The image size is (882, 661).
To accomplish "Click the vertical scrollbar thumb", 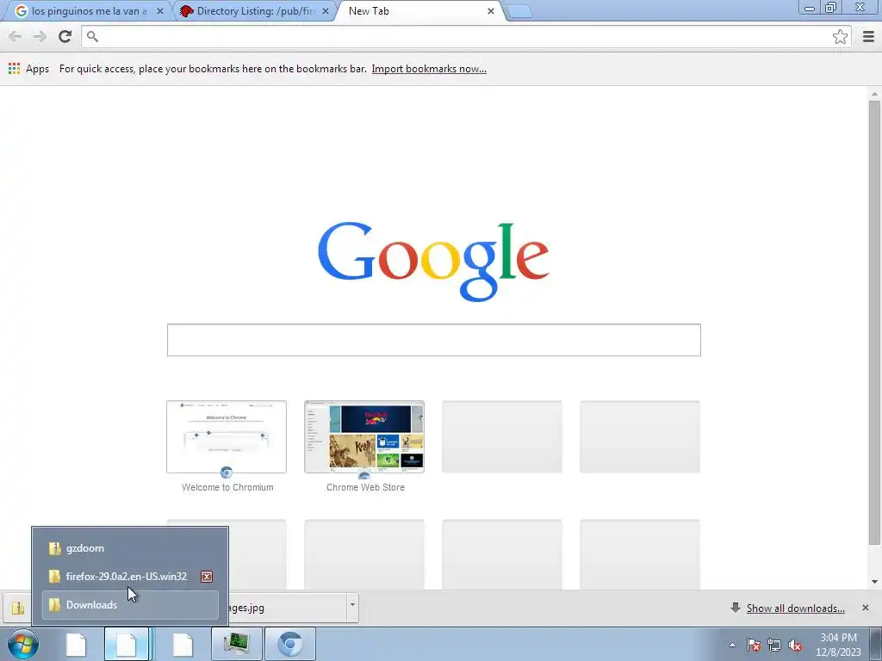I will [x=874, y=324].
